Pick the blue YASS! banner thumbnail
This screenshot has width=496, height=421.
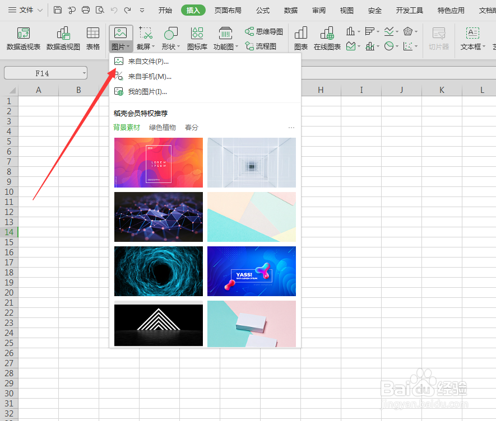tap(252, 271)
